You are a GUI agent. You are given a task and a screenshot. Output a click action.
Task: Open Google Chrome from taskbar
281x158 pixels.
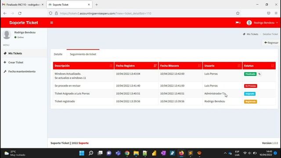[x=127, y=153]
